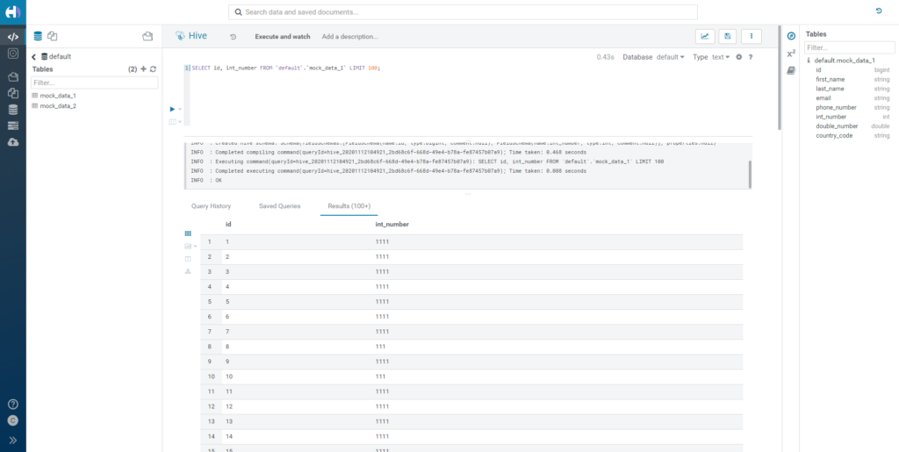Open the functions x² panel icon
Image resolution: width=899 pixels, height=452 pixels.
pyautogui.click(x=791, y=54)
